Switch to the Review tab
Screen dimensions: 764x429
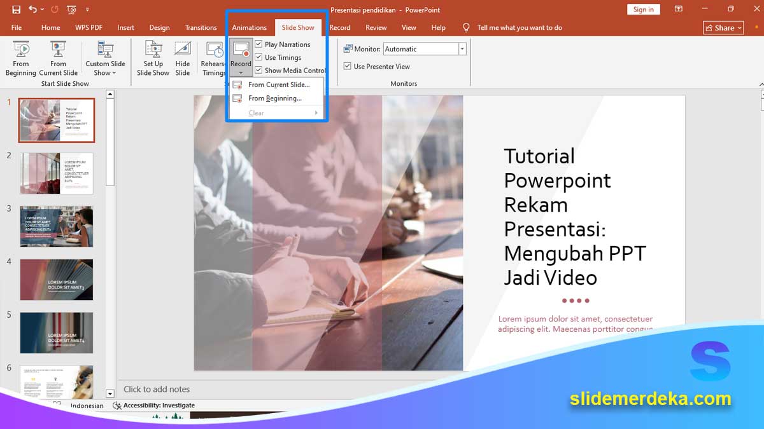376,27
